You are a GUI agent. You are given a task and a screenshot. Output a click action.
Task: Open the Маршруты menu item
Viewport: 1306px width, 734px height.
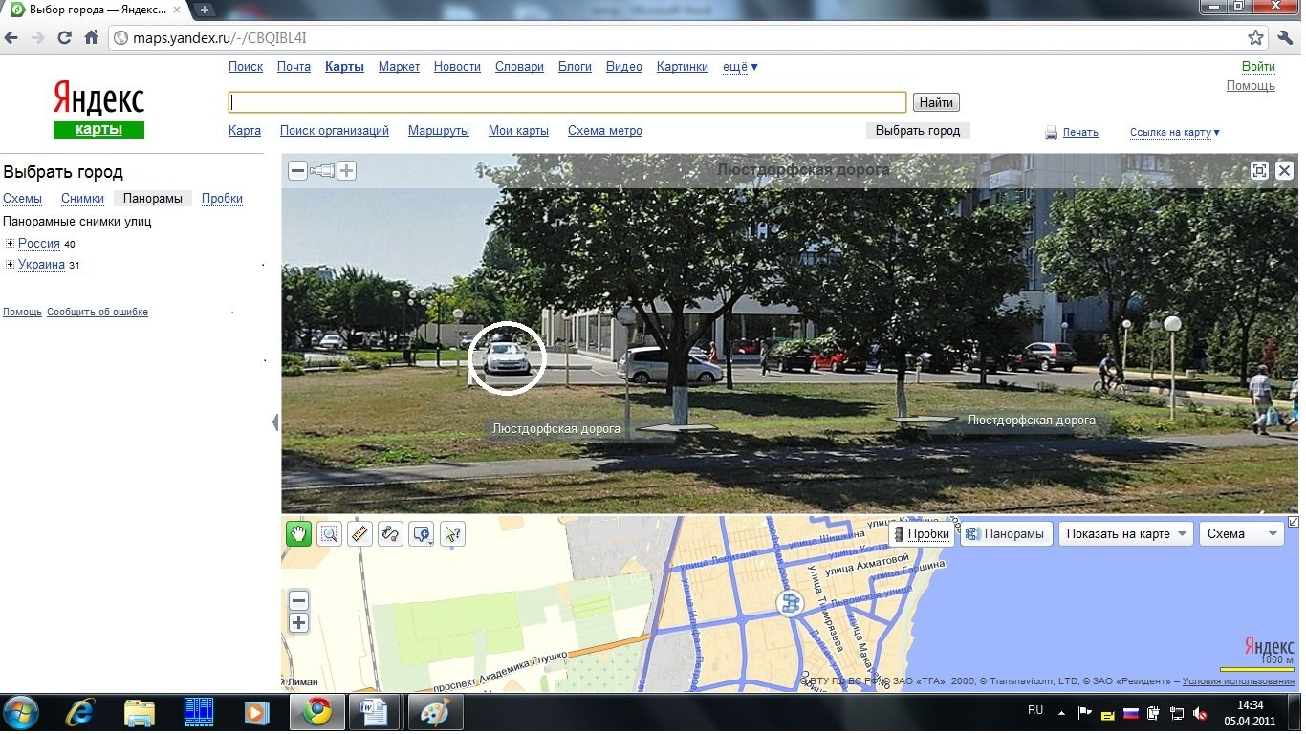coord(439,131)
